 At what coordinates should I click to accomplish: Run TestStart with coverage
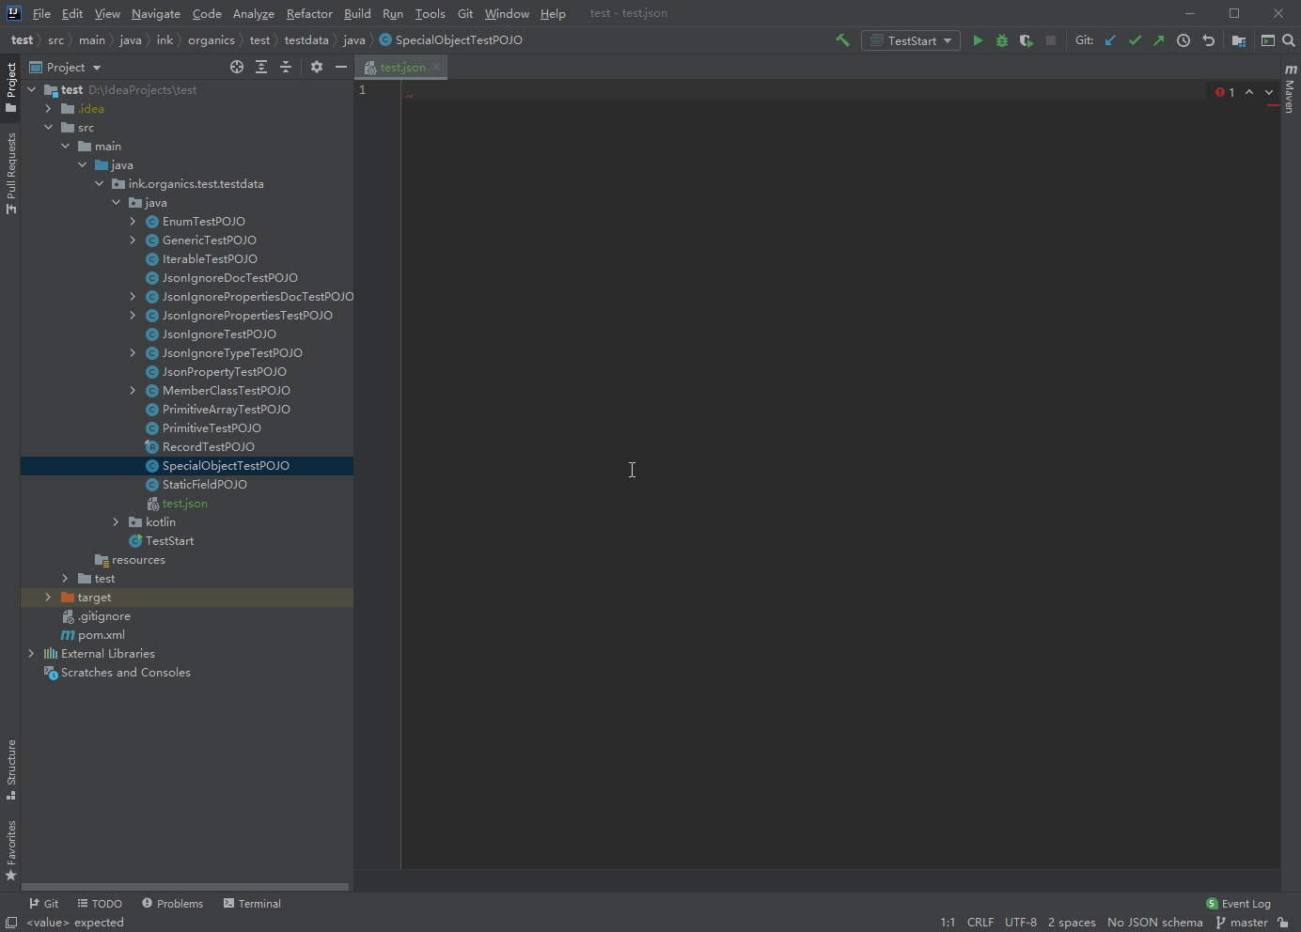[1026, 40]
